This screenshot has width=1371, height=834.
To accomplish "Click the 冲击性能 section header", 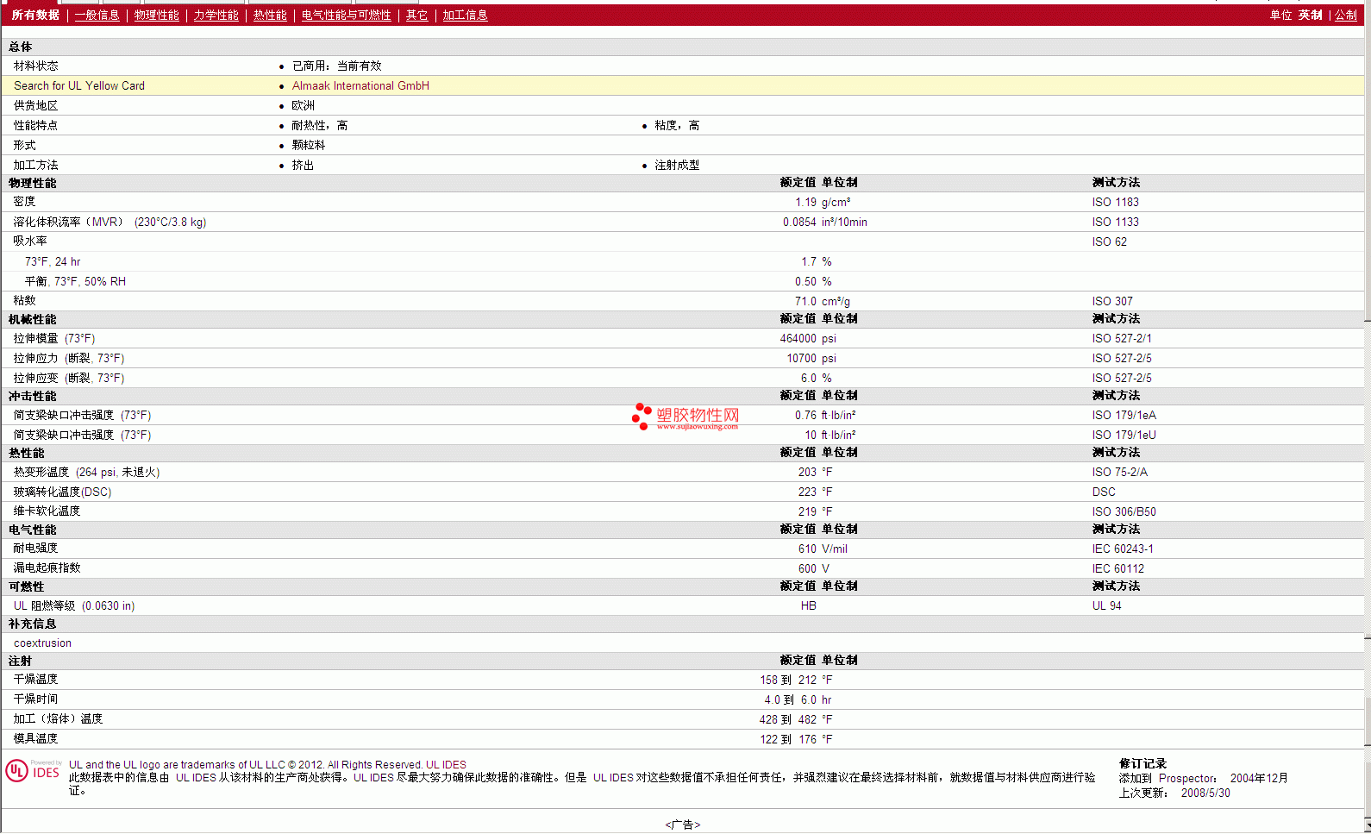I will (33, 396).
